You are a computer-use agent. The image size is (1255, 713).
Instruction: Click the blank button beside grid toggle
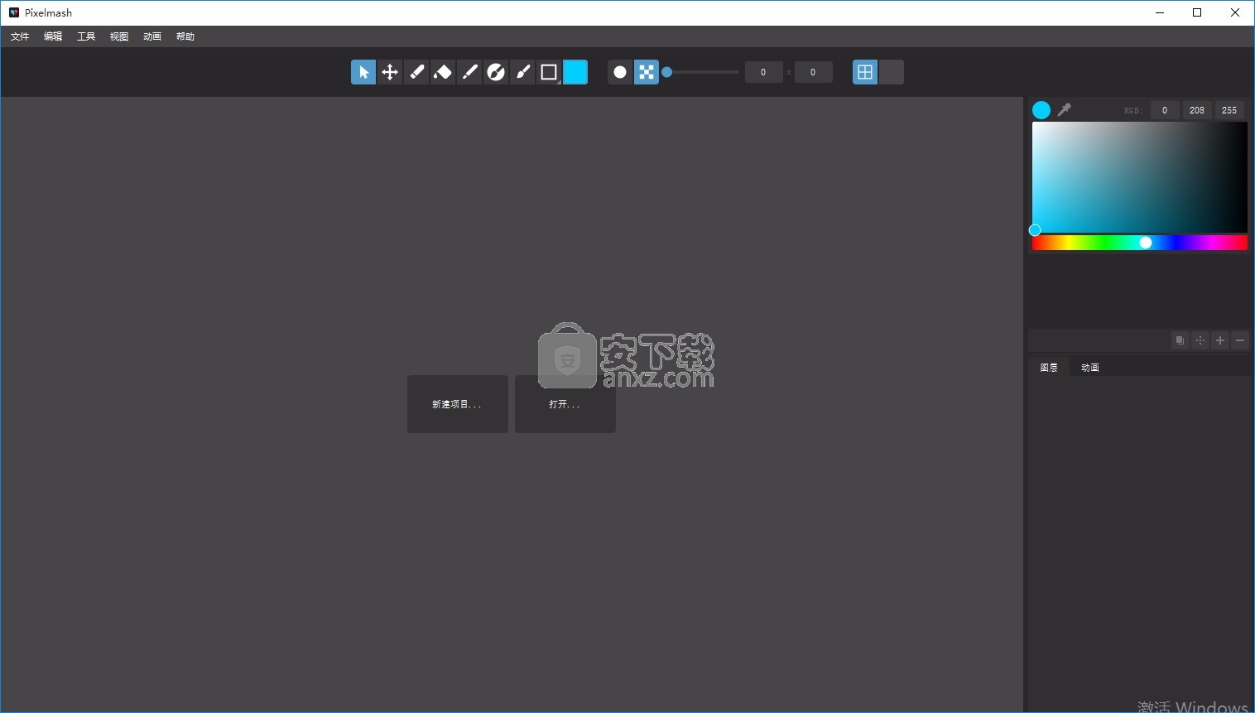[x=892, y=72]
